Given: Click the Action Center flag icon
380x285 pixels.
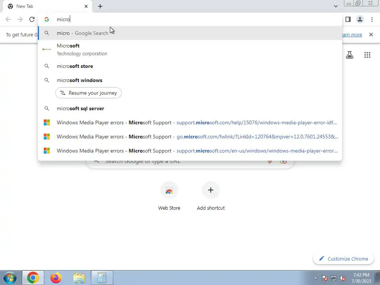Looking at the screenshot, I should (x=325, y=278).
